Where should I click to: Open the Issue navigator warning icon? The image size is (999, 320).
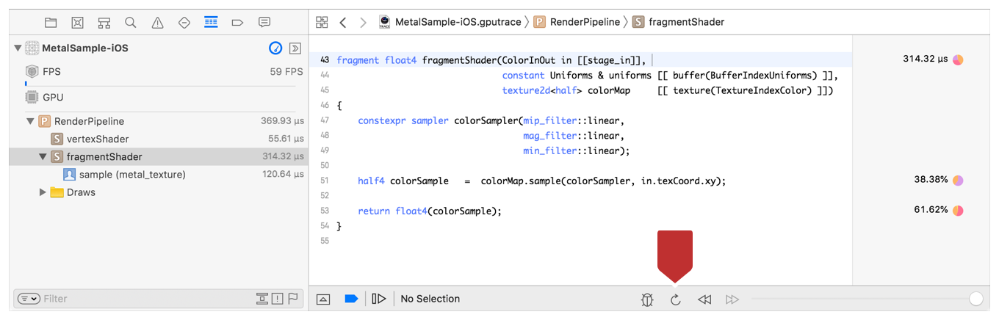(x=157, y=23)
